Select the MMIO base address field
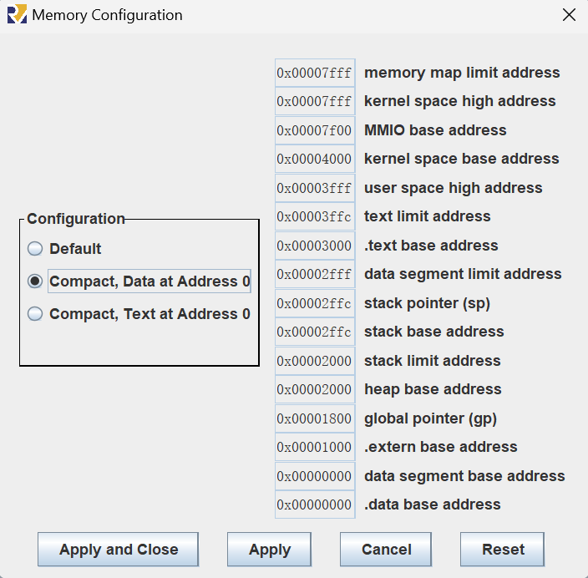588x578 pixels. 315,130
